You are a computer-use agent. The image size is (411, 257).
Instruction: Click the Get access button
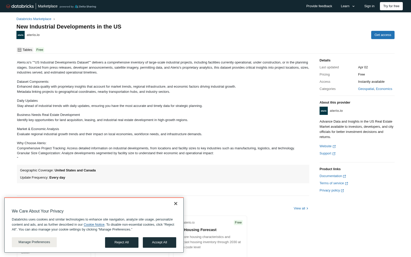383,35
